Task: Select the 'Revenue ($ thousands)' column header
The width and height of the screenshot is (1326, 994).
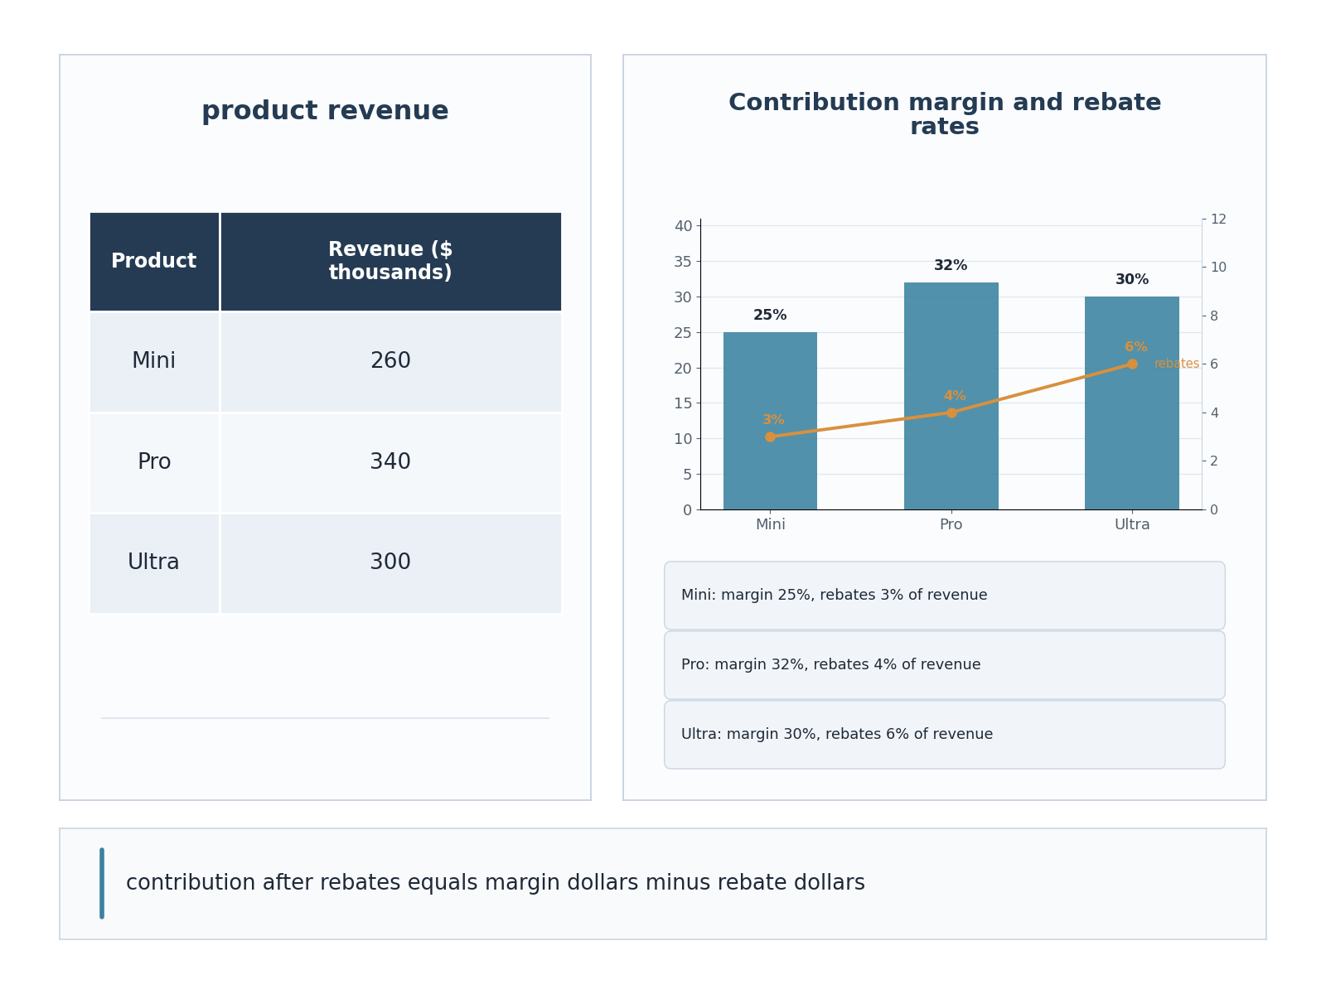Action: pyautogui.click(x=390, y=262)
